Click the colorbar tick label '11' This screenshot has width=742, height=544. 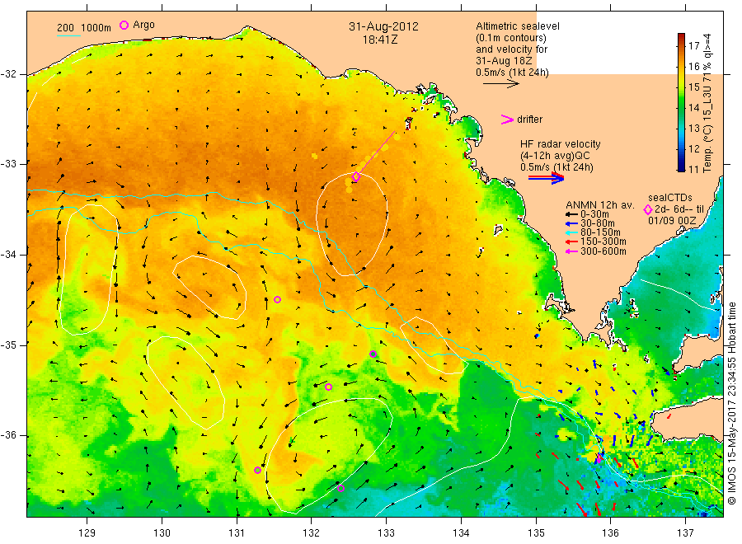(693, 169)
